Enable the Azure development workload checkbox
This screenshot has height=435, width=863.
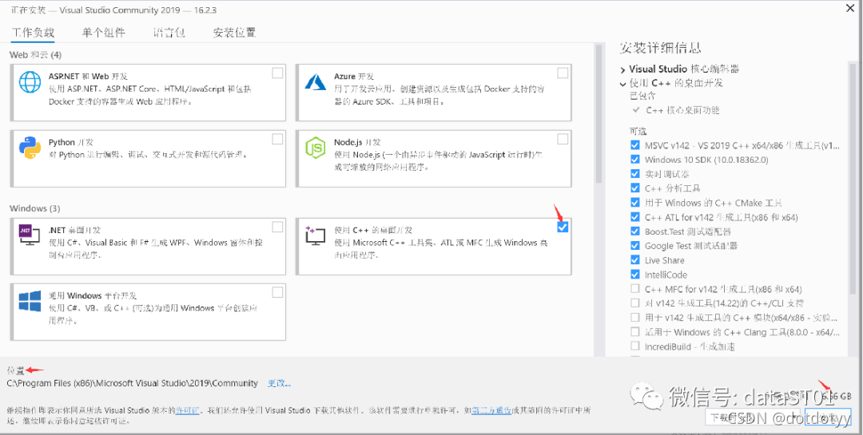(563, 73)
